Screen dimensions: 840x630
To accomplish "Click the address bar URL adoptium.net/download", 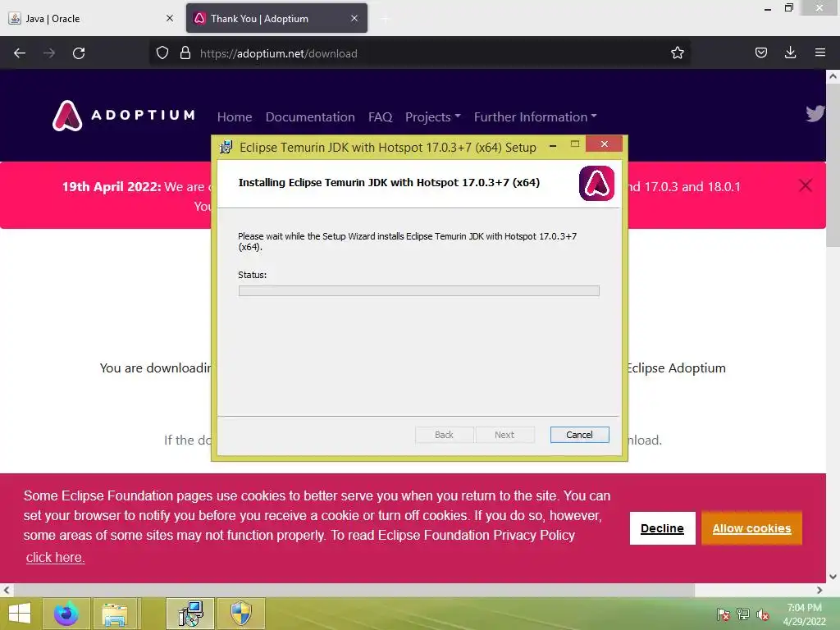I will pyautogui.click(x=279, y=53).
